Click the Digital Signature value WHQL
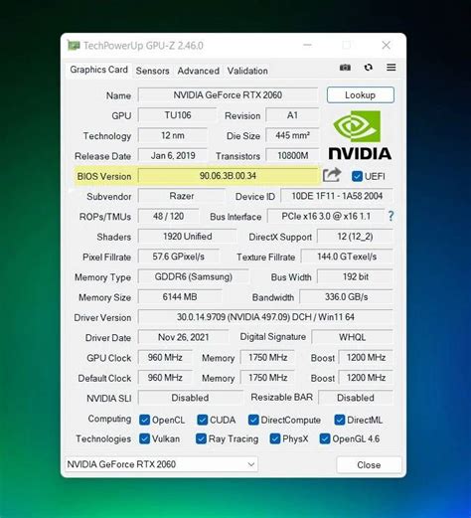Screen dimensions: 471x518 (x=352, y=337)
